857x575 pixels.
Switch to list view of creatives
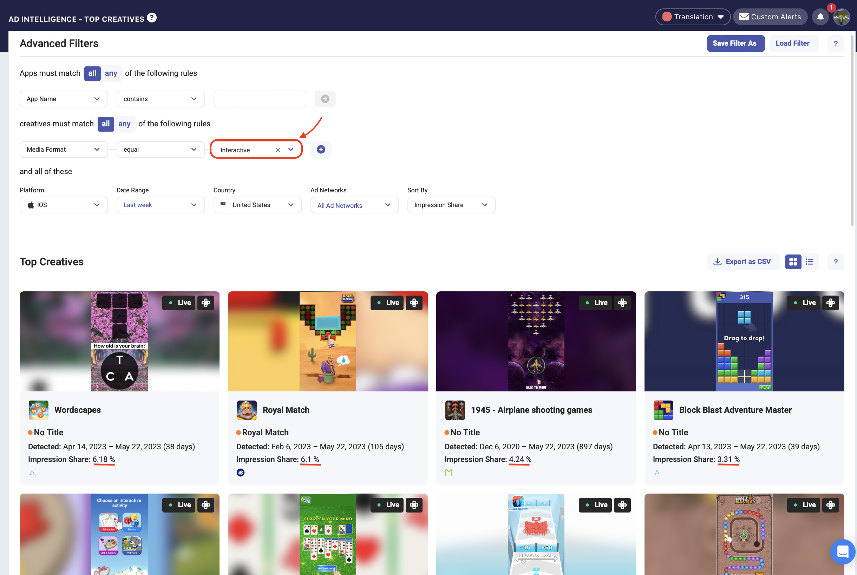809,262
